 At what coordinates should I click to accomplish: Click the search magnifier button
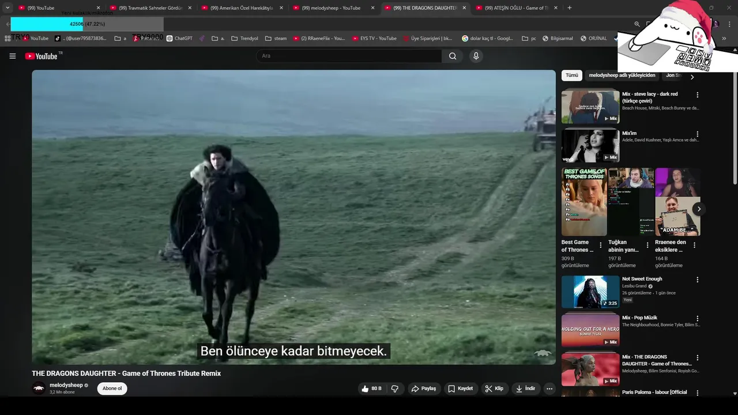coord(453,56)
